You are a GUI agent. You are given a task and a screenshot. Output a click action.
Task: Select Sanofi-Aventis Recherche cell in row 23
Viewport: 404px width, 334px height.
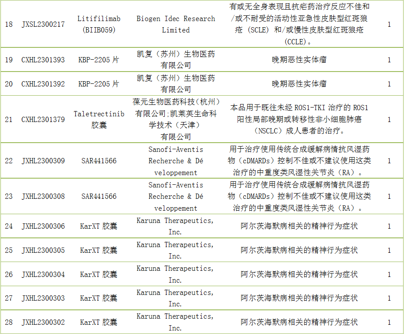pos(176,197)
